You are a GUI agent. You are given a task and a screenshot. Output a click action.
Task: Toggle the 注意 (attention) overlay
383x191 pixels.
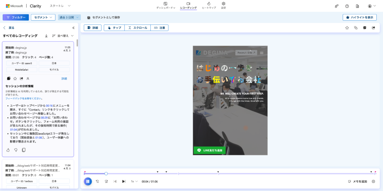coord(159,28)
